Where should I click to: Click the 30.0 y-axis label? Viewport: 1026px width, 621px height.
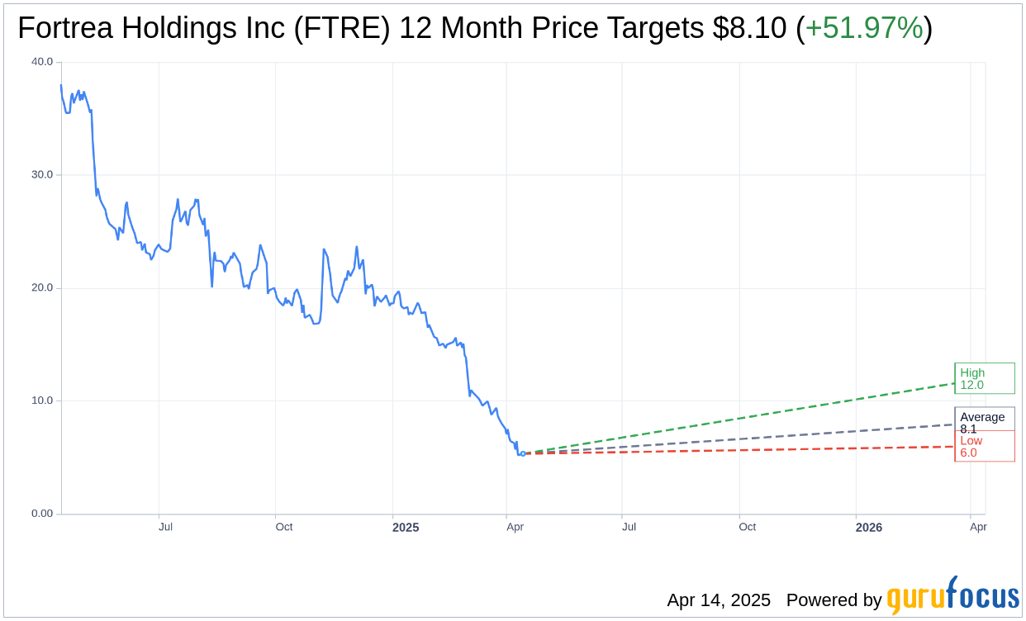(42, 175)
